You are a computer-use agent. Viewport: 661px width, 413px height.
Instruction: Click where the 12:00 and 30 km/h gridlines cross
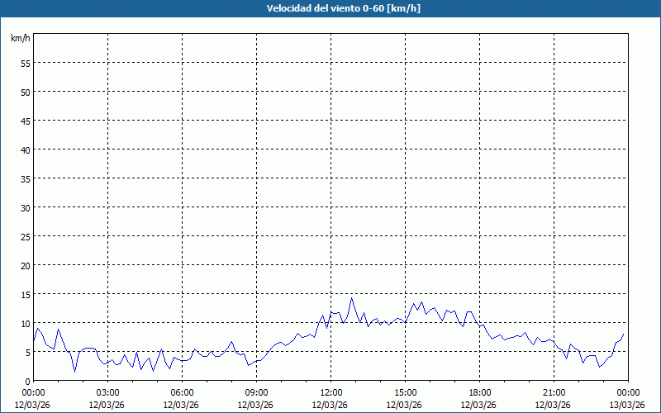coord(330,207)
